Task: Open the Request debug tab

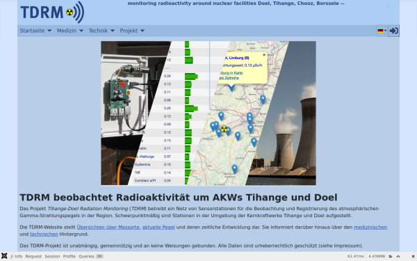Action: tap(33, 256)
